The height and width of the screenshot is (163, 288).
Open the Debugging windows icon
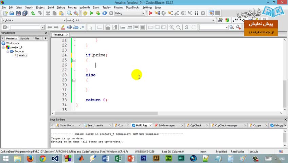click(x=211, y=13)
